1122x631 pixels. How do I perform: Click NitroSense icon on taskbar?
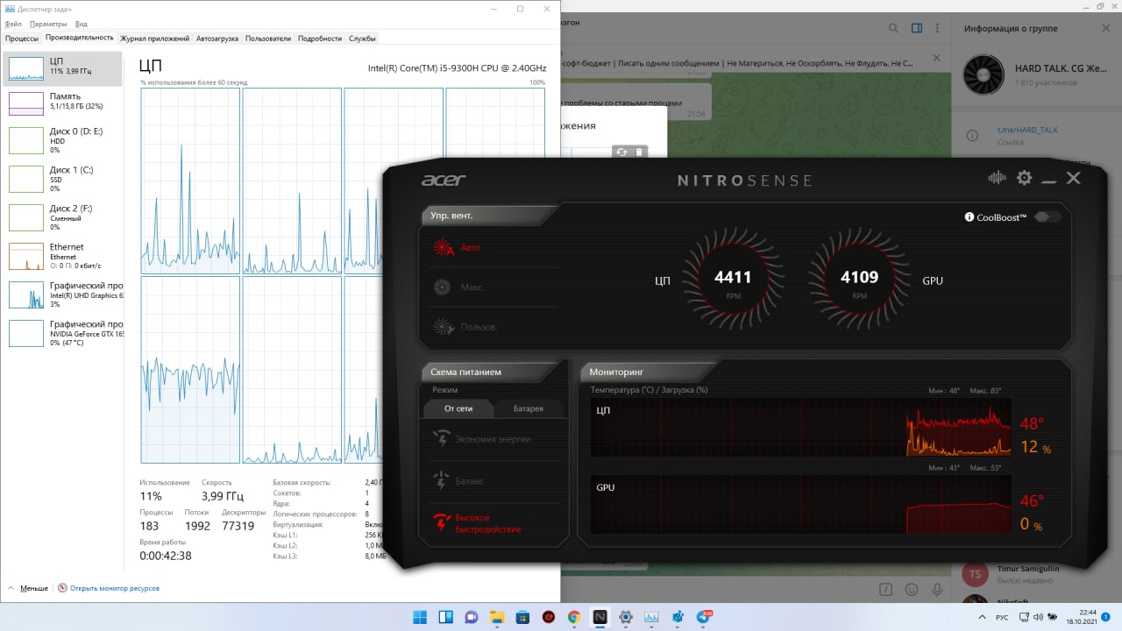(600, 617)
